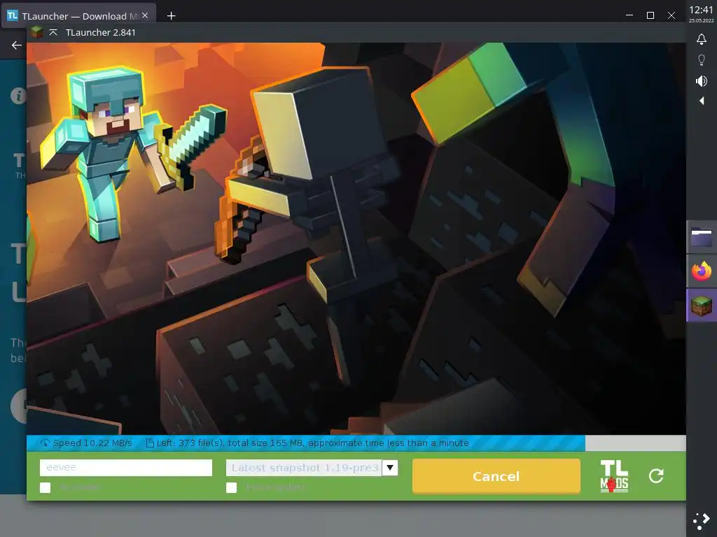The width and height of the screenshot is (717, 537).
Task: Click the download progress bar
Action: 356,443
